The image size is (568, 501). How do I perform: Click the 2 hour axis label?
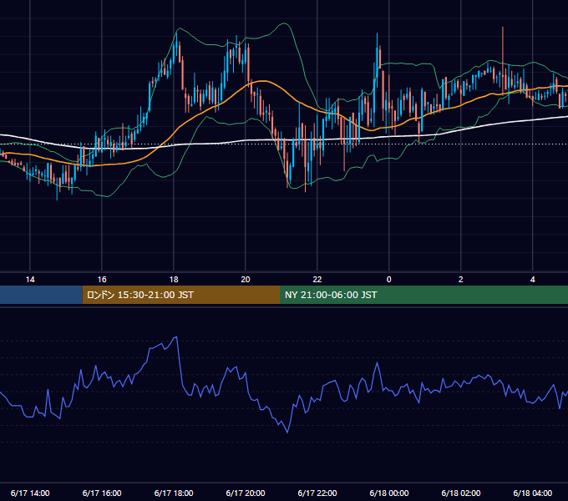tap(460, 280)
